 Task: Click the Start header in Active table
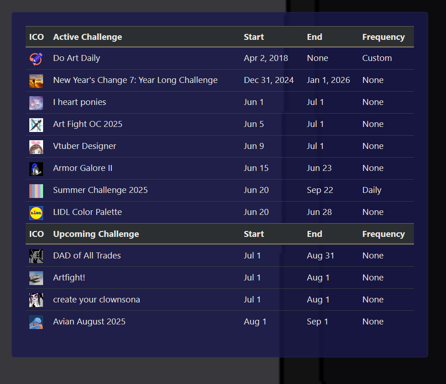[254, 37]
